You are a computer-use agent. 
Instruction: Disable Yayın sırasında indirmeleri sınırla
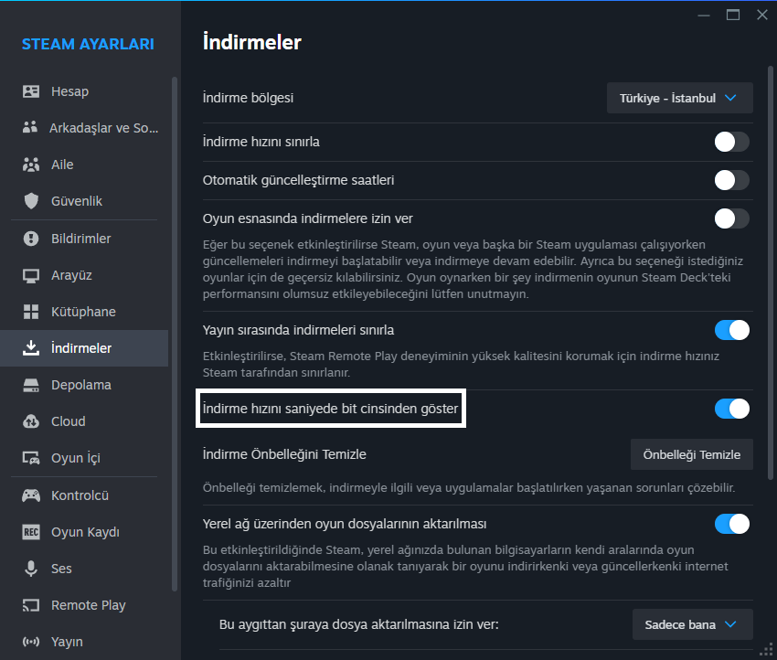coord(731,330)
